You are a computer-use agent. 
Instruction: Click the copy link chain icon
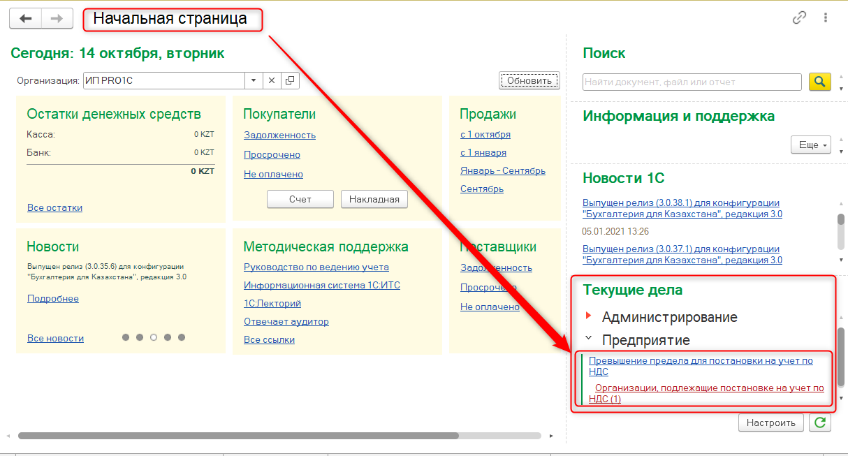pyautogui.click(x=799, y=18)
